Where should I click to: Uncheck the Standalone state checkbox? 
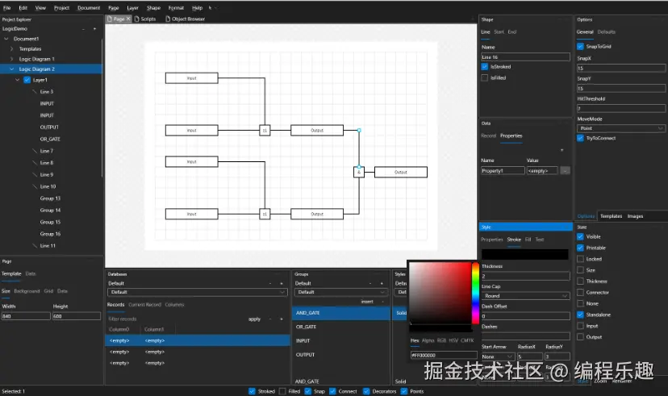580,315
